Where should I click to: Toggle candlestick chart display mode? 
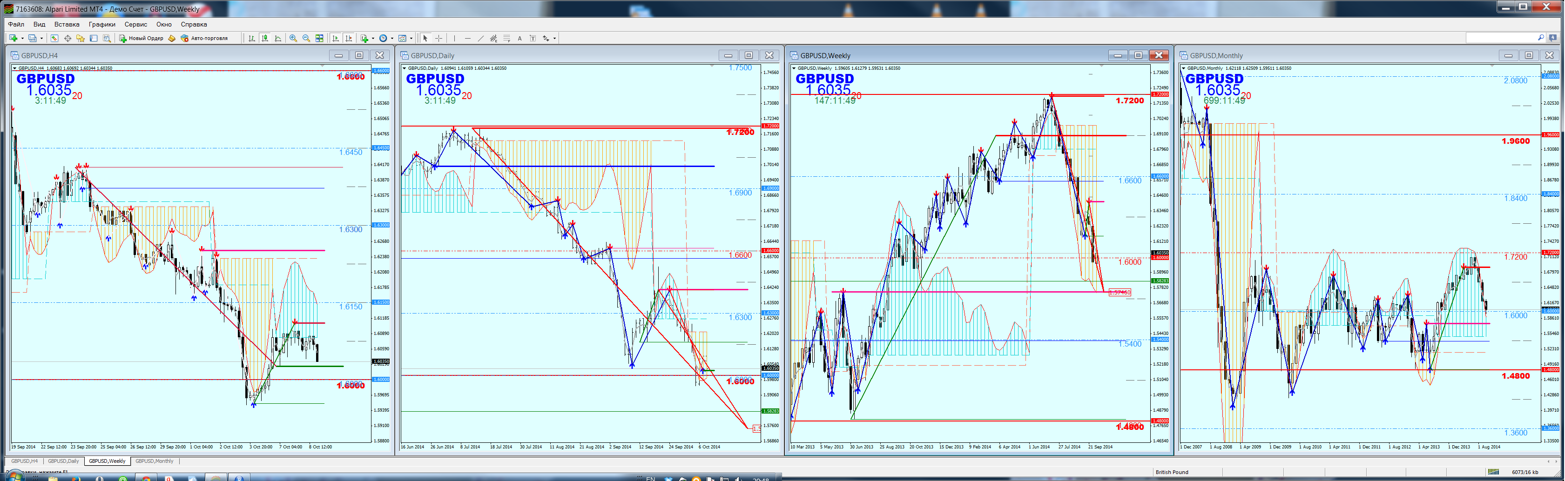point(265,38)
